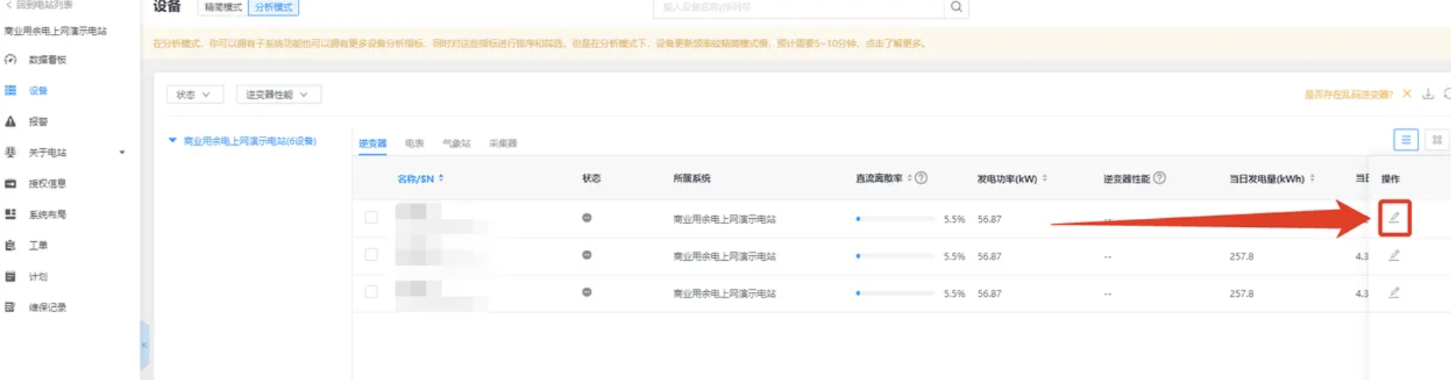Collapse sidebar using the edge handle
This screenshot has width=1451, height=380.
coord(144,345)
